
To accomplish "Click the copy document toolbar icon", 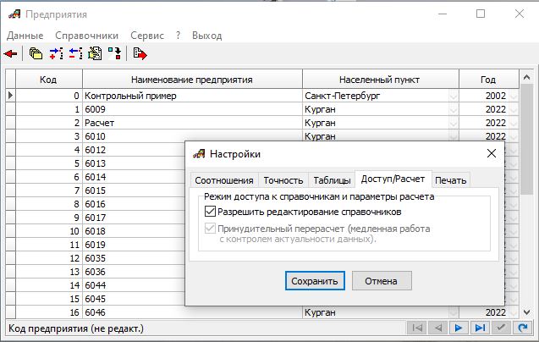I will pyautogui.click(x=95, y=54).
